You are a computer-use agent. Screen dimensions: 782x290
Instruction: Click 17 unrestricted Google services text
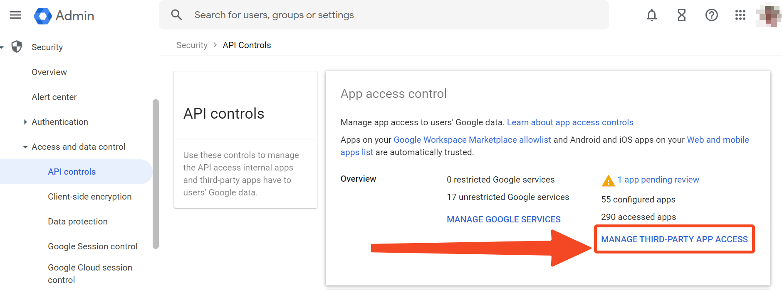click(508, 197)
